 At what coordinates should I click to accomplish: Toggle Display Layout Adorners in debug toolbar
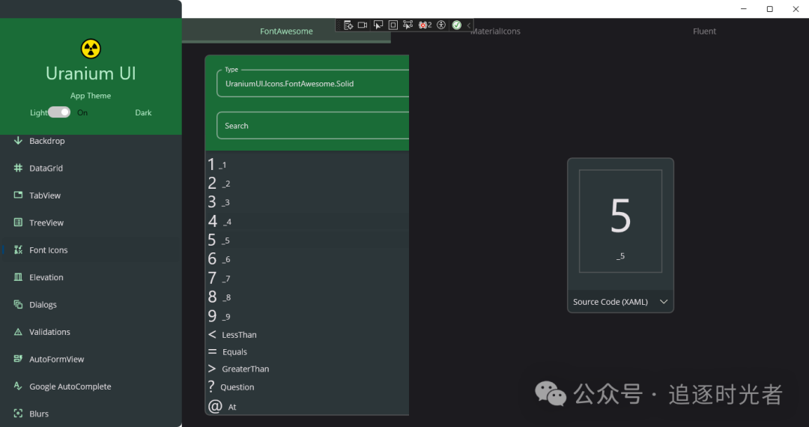click(x=393, y=25)
